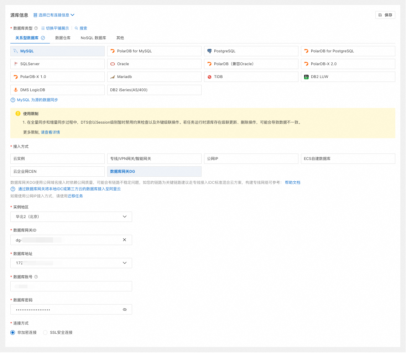
Task: Click help icon next to 数据库类型
Action: click(x=36, y=28)
